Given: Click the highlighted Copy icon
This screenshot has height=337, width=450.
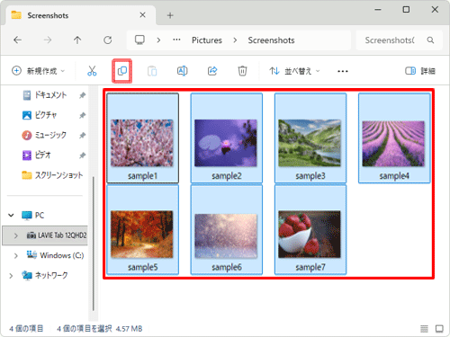Looking at the screenshot, I should click(122, 71).
